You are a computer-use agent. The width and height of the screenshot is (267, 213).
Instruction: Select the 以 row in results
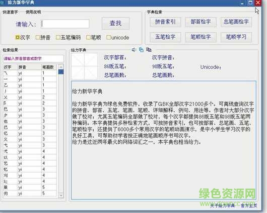pyautogui.click(x=30, y=157)
